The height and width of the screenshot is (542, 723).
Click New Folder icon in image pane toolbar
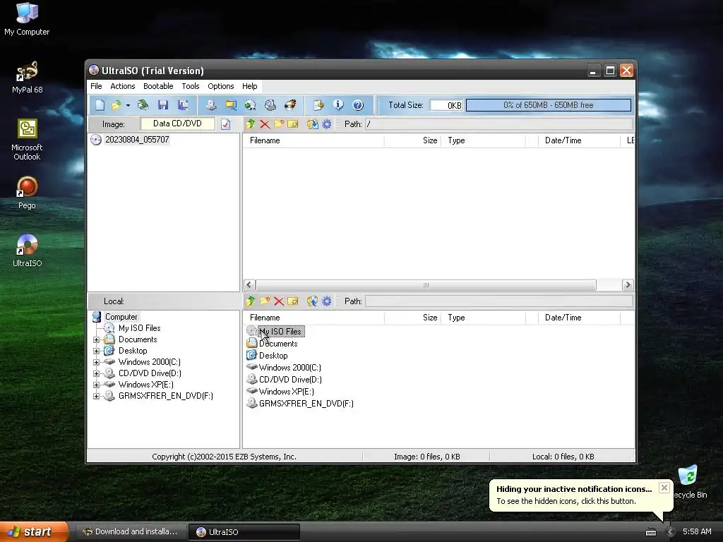click(x=278, y=124)
